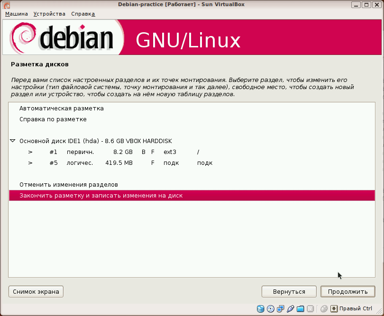Collapse the Основной диск IDE1 (hda) triangle
This screenshot has height=316, width=384.
tap(13, 141)
